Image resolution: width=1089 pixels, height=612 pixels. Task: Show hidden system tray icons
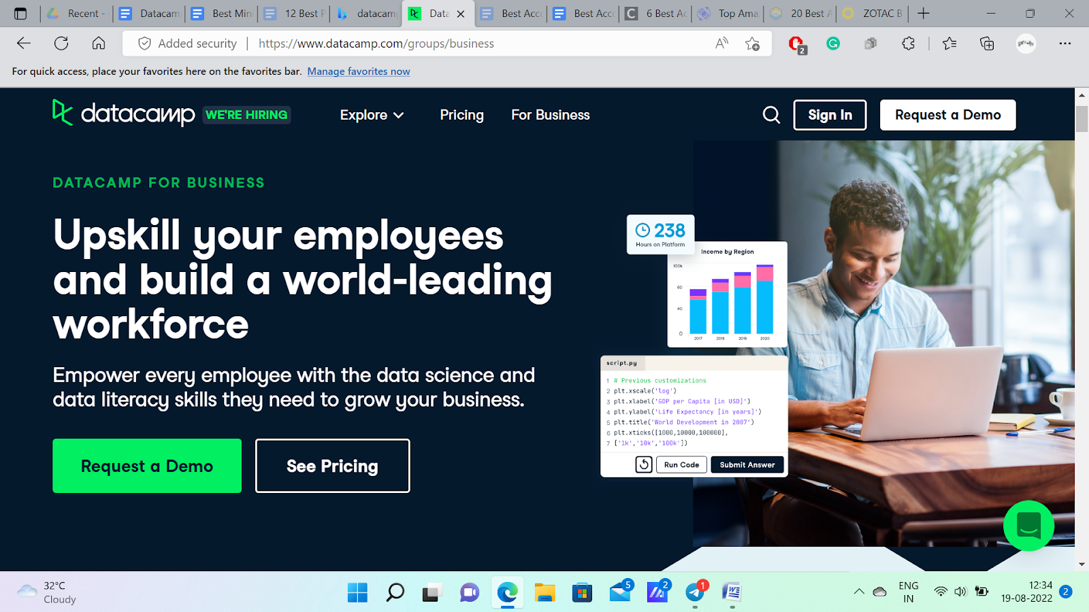click(859, 592)
